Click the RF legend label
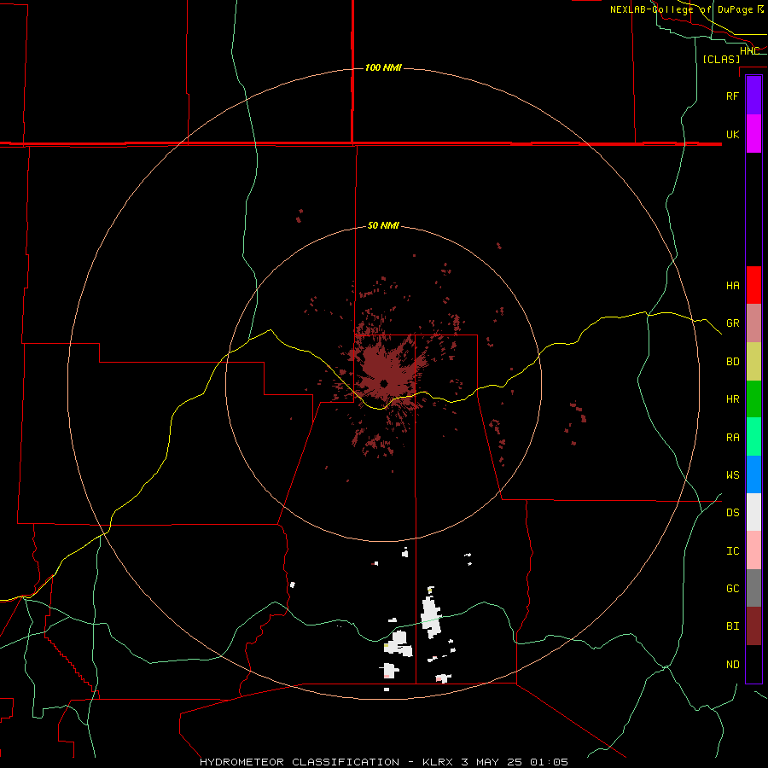The width and height of the screenshot is (768, 768). 732,96
